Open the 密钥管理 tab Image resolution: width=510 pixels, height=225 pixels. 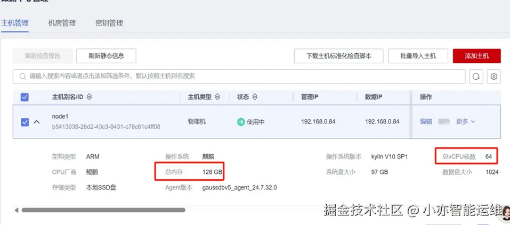pyautogui.click(x=109, y=23)
